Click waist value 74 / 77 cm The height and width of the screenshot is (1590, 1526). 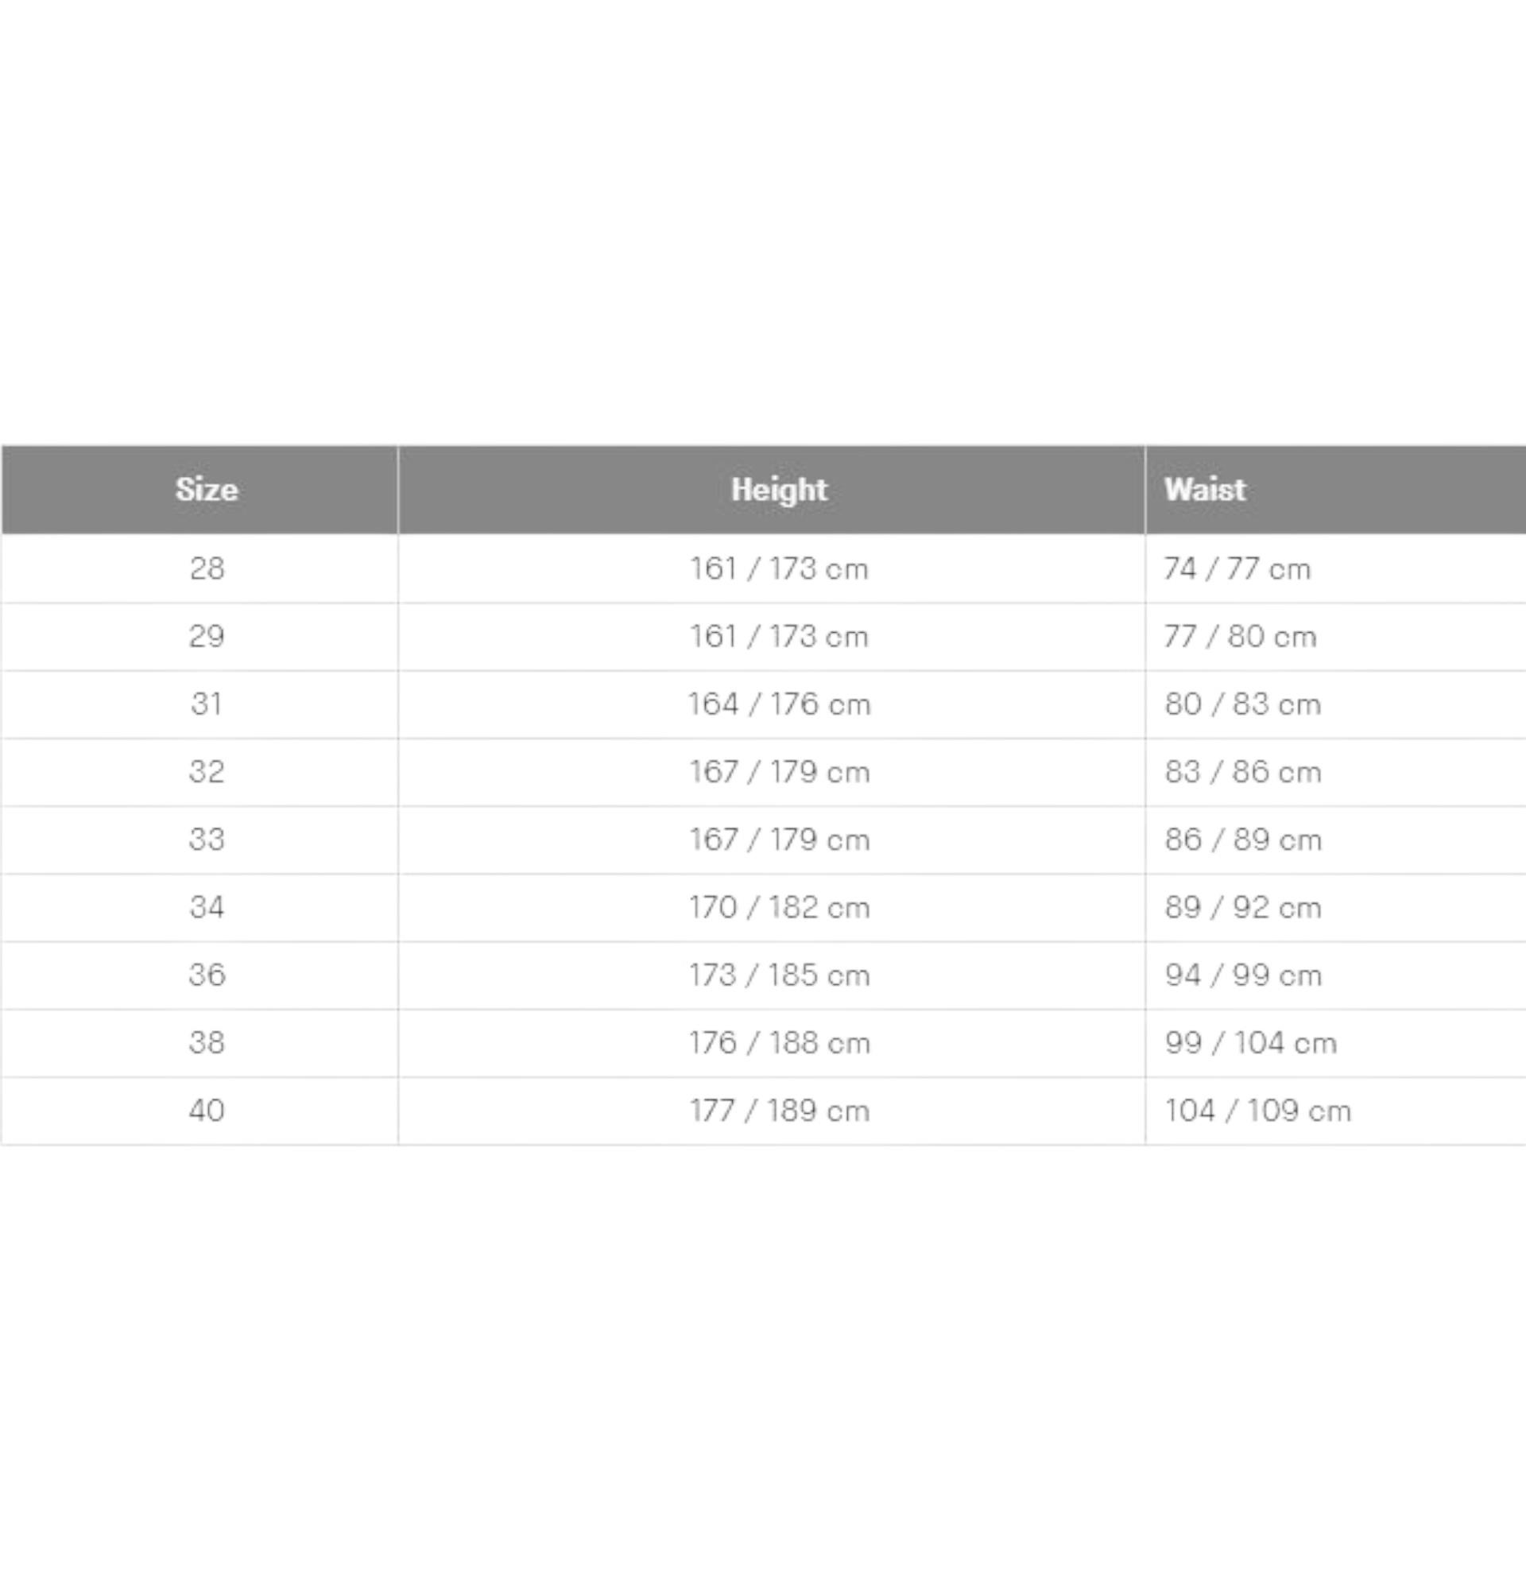(x=1237, y=568)
